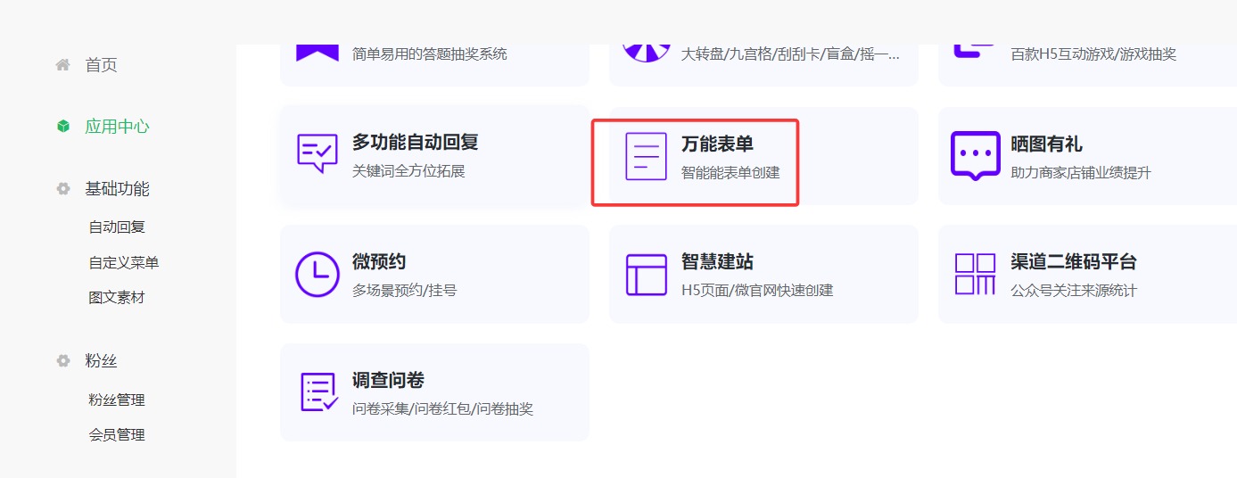Click the 调查问卷 checklist icon
The image size is (1237, 478).
318,391
